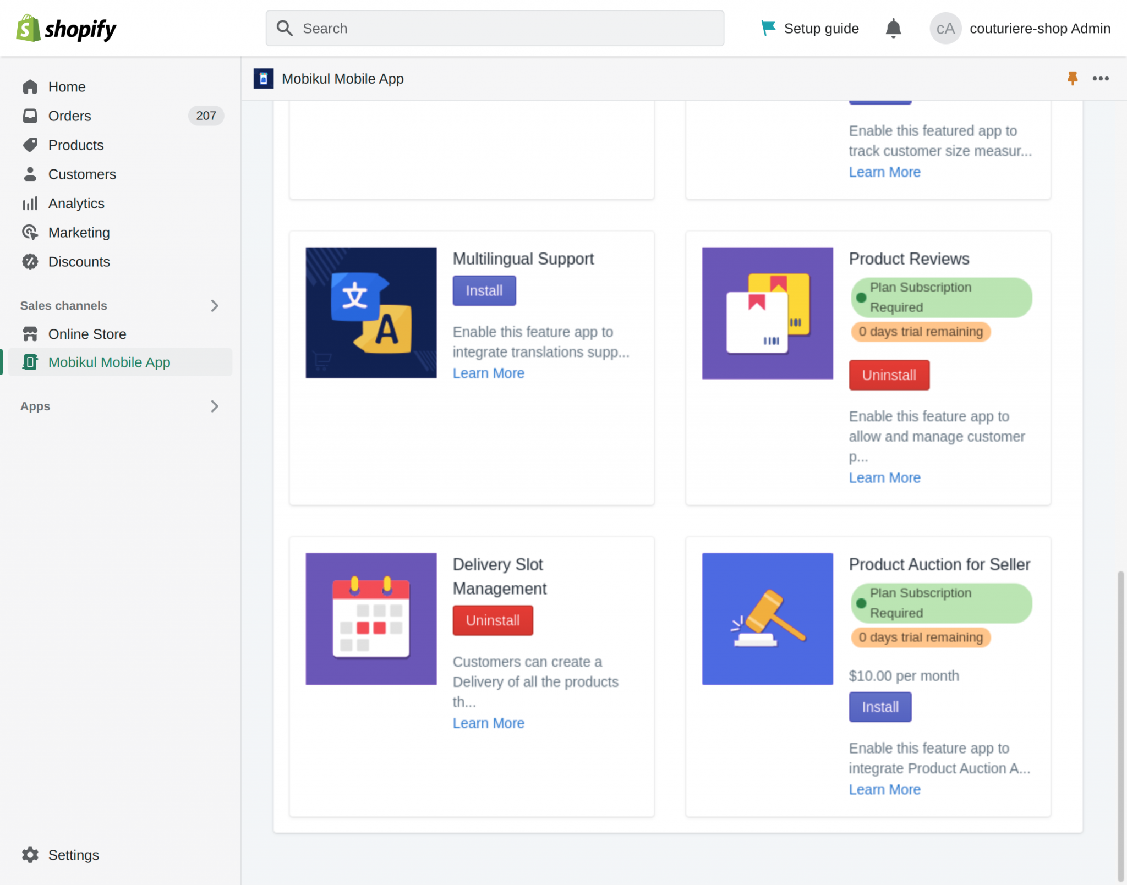This screenshot has width=1127, height=885.
Task: Open Settings in the sidebar
Action: click(73, 855)
